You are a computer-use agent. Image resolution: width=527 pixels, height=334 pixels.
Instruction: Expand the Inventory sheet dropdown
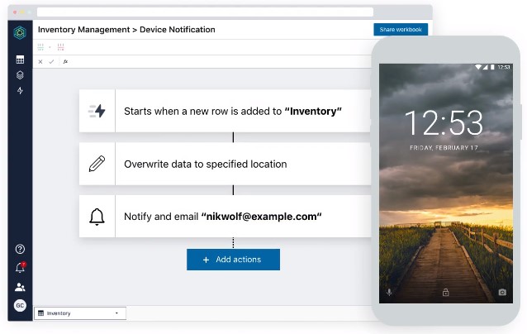point(116,313)
